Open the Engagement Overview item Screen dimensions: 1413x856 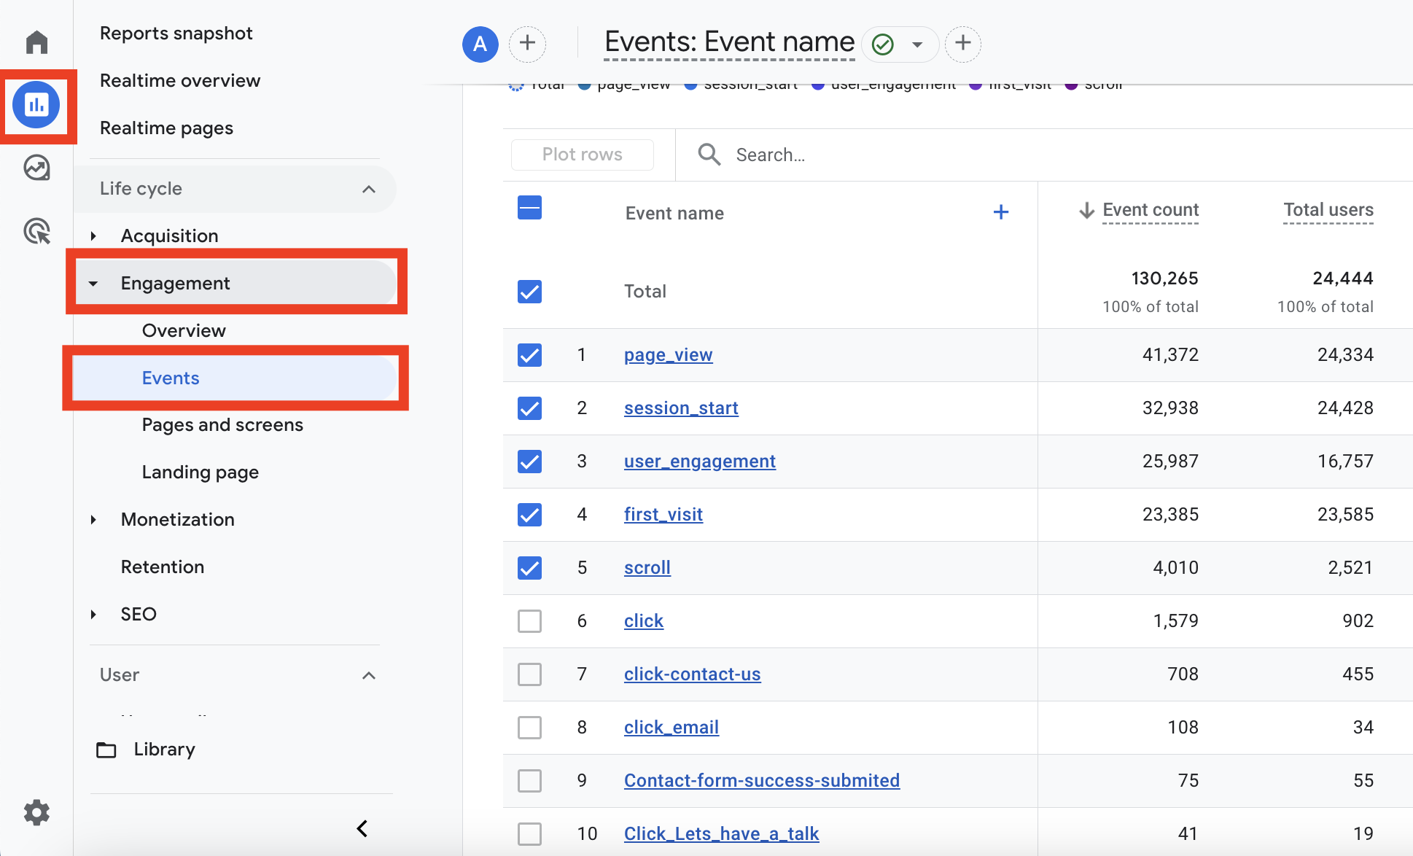pos(184,331)
